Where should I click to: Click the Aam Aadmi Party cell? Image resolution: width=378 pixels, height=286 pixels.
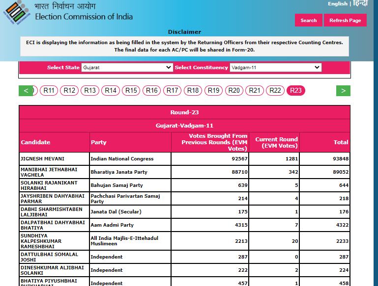[112, 225]
